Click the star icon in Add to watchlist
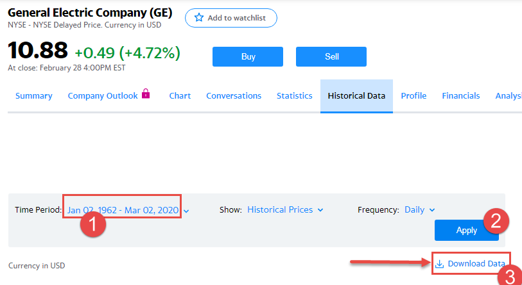 point(199,18)
